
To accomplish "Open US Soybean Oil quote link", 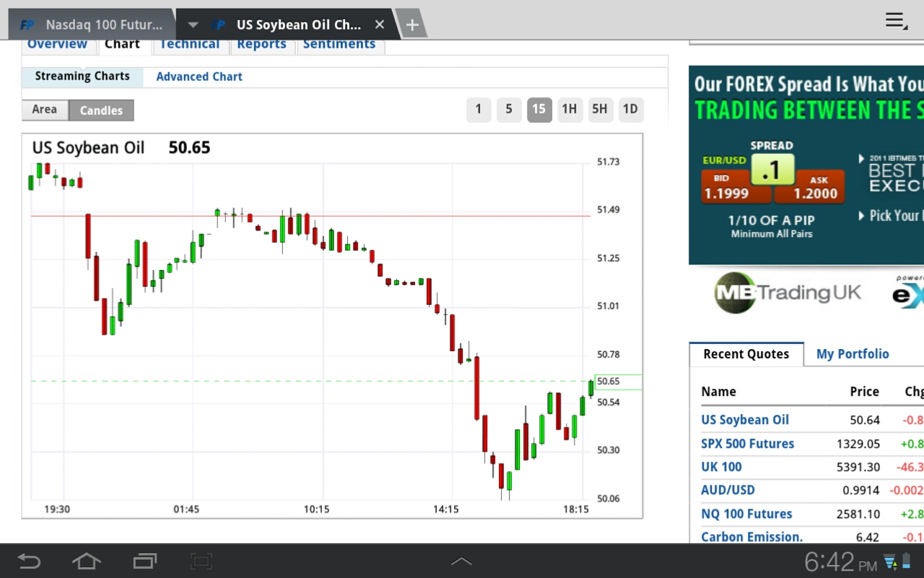I will click(745, 420).
